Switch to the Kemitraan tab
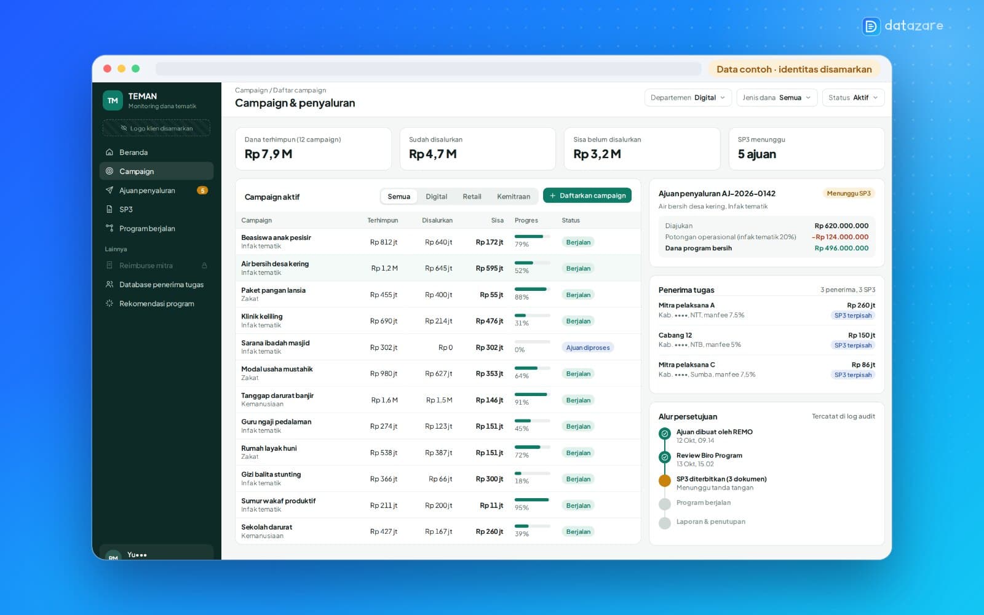This screenshot has width=984, height=615. pos(514,196)
